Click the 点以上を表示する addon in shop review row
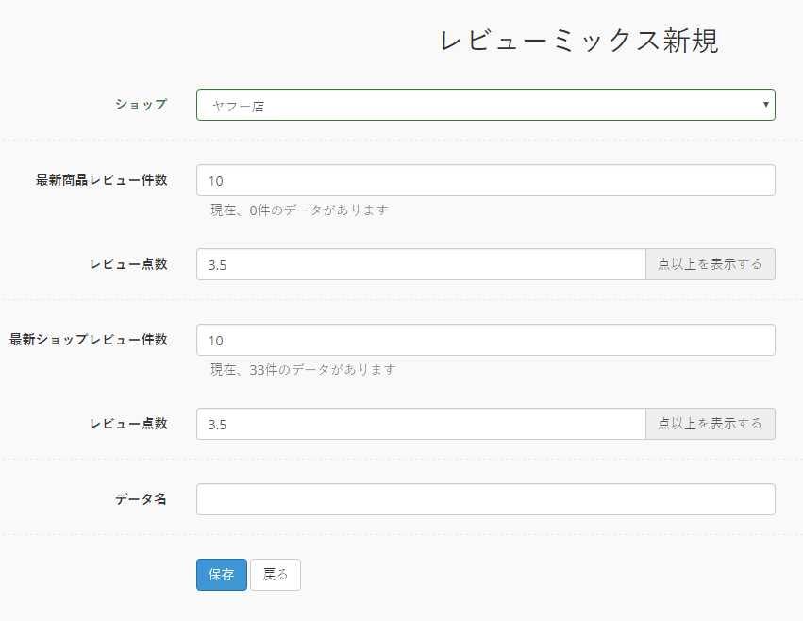The width and height of the screenshot is (803, 621). click(711, 424)
